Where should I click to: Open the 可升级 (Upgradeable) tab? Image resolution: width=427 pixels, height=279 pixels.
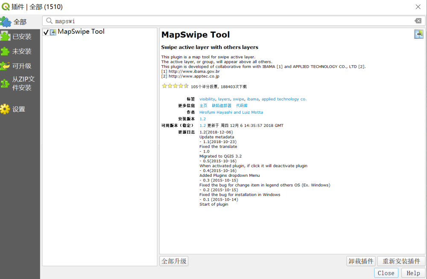pyautogui.click(x=20, y=66)
